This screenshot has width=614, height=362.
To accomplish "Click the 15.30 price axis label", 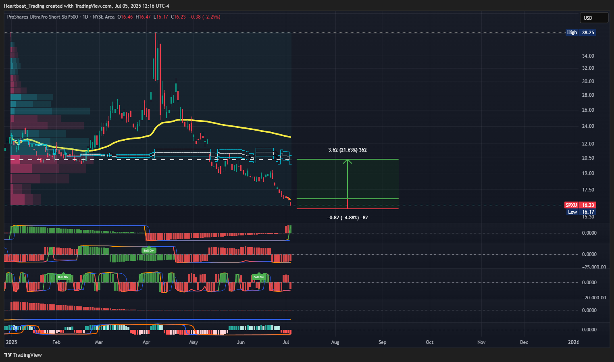I will tap(588, 217).
